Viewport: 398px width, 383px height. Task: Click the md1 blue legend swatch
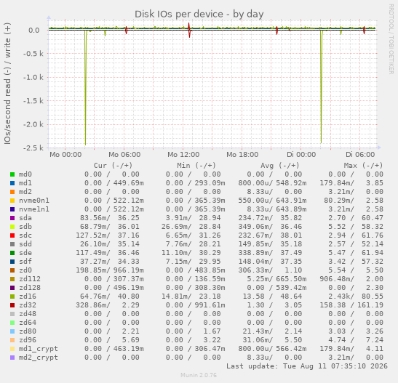coord(12,183)
